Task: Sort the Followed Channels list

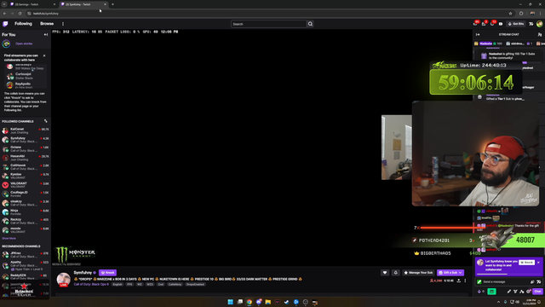Action: [x=45, y=121]
